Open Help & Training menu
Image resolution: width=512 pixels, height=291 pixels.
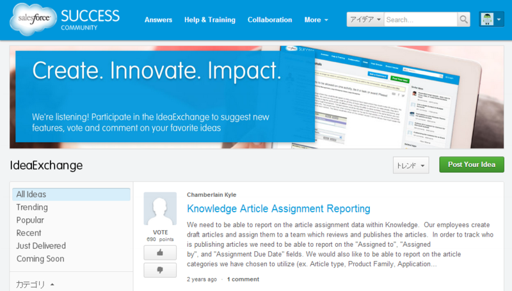point(210,20)
